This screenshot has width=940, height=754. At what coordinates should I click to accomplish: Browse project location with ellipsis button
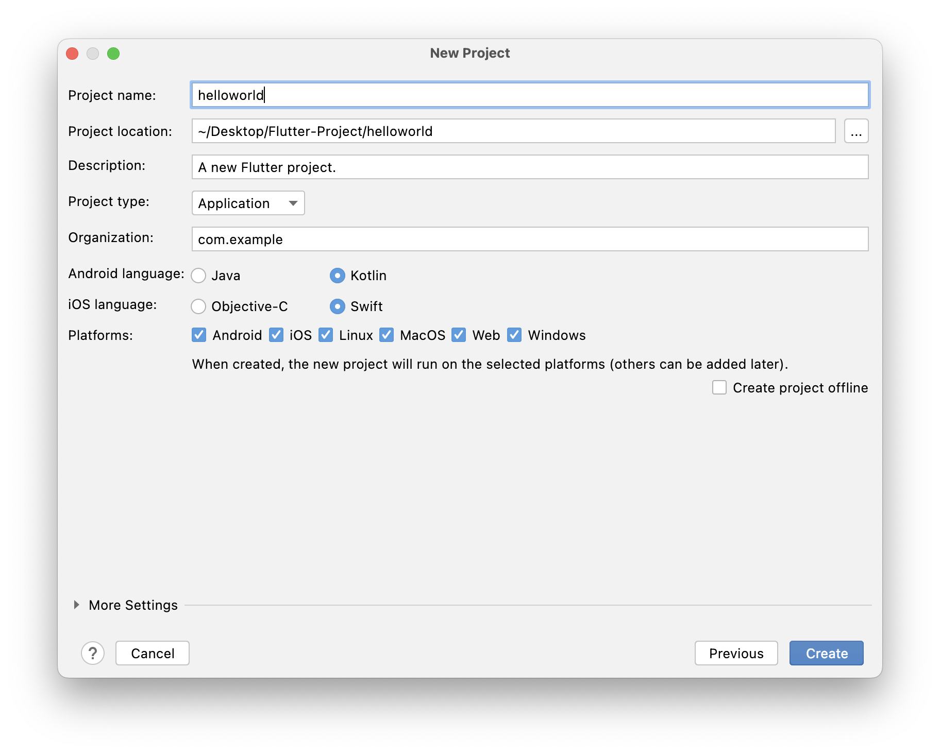[856, 131]
